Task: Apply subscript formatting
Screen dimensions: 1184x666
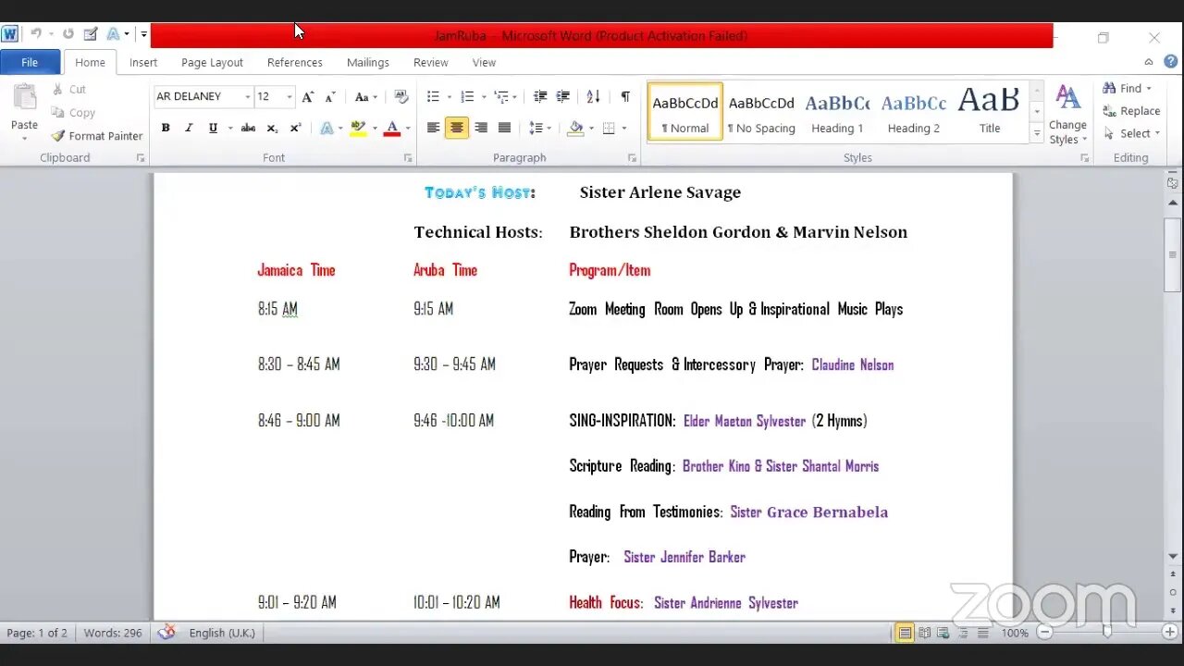Action: click(272, 128)
